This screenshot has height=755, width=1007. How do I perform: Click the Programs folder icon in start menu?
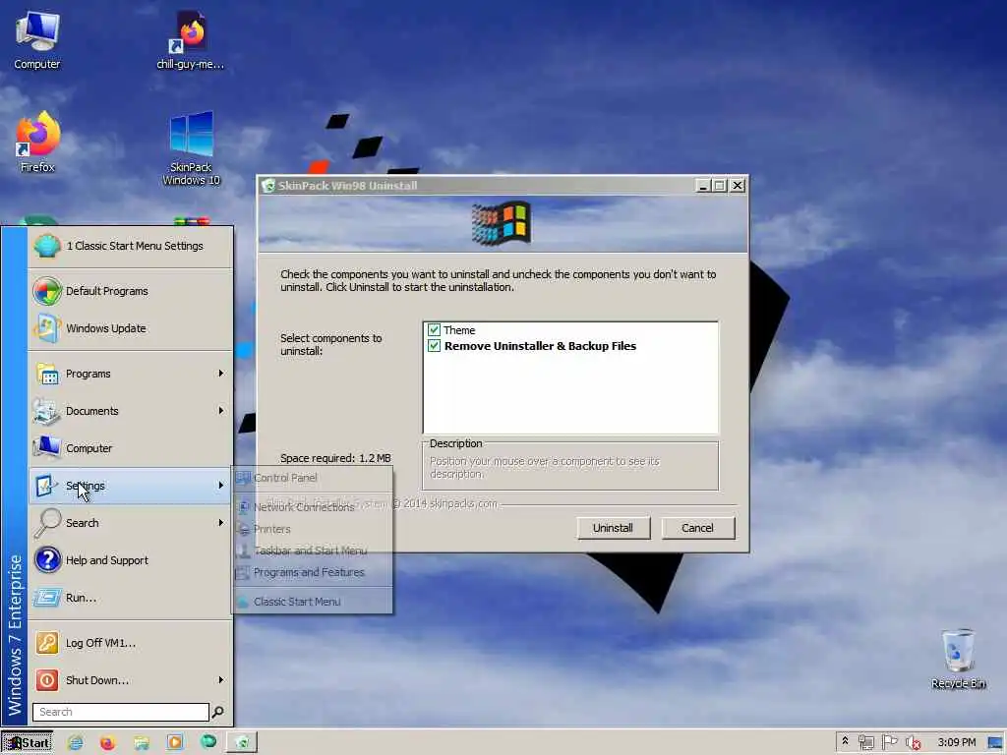(x=47, y=374)
